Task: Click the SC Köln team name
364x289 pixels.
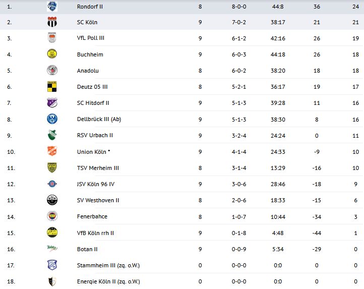Action: click(88, 22)
